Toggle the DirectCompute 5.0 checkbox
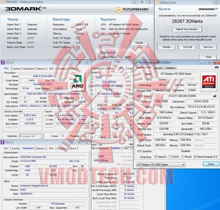Viewport: 220px width, 210px height. [195, 157]
